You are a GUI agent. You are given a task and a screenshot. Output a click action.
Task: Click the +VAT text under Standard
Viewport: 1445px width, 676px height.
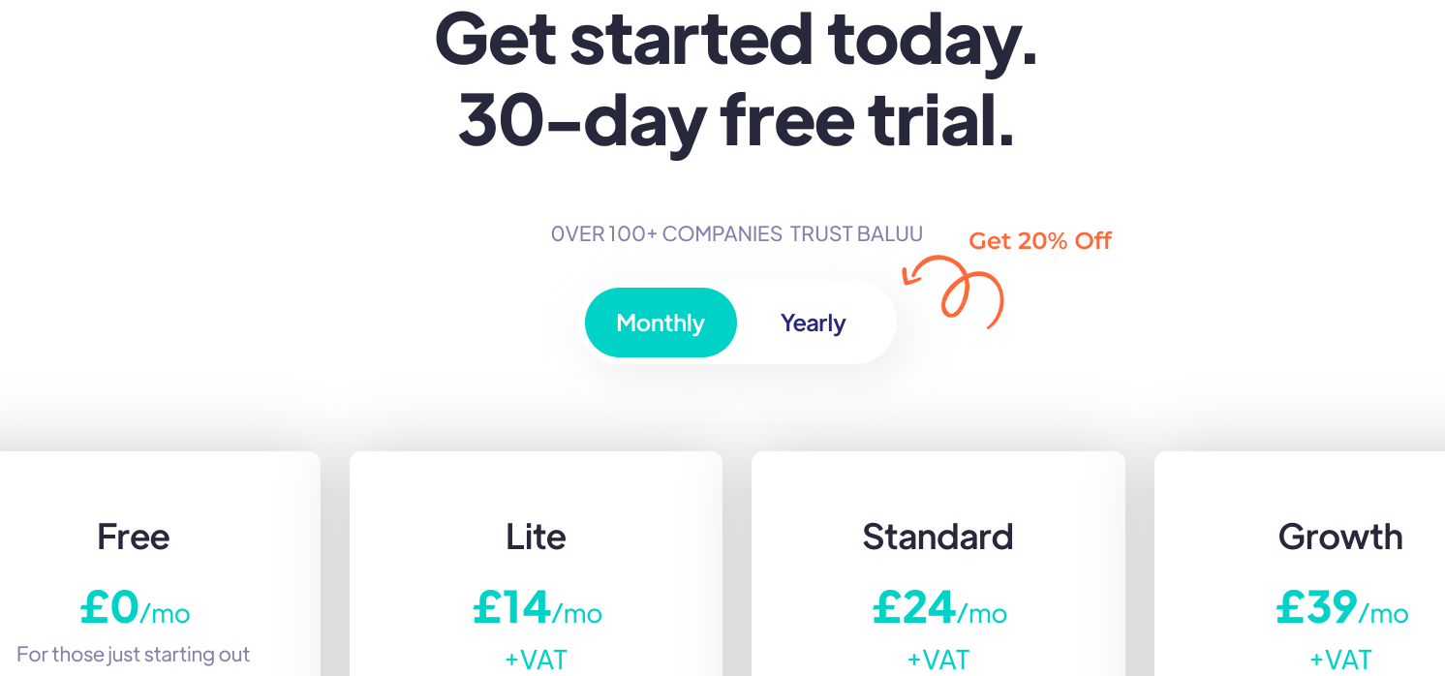(x=938, y=661)
